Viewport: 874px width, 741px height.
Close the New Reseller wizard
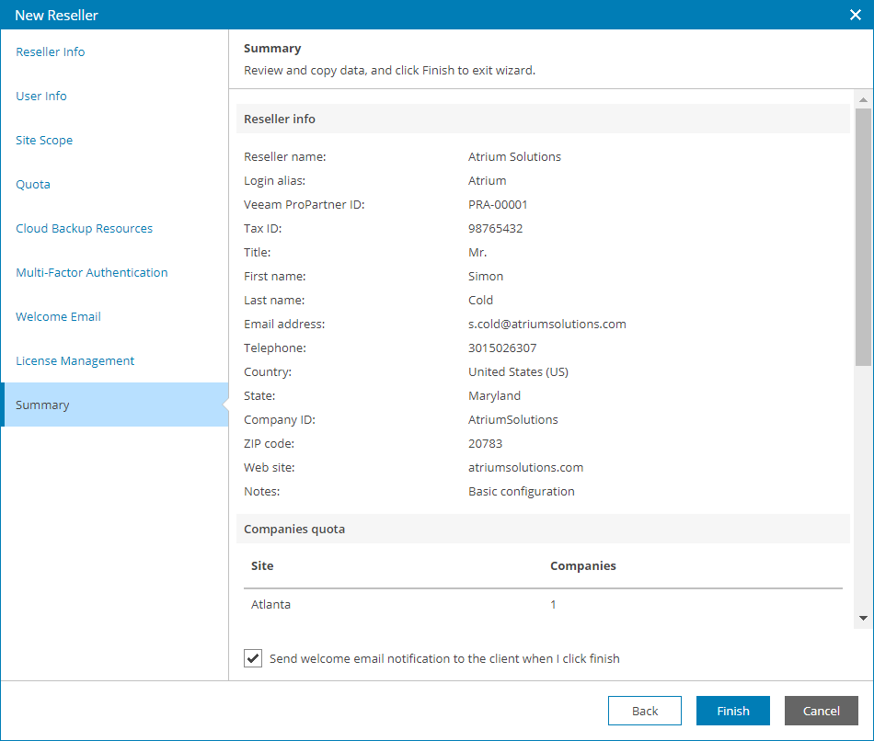click(855, 15)
